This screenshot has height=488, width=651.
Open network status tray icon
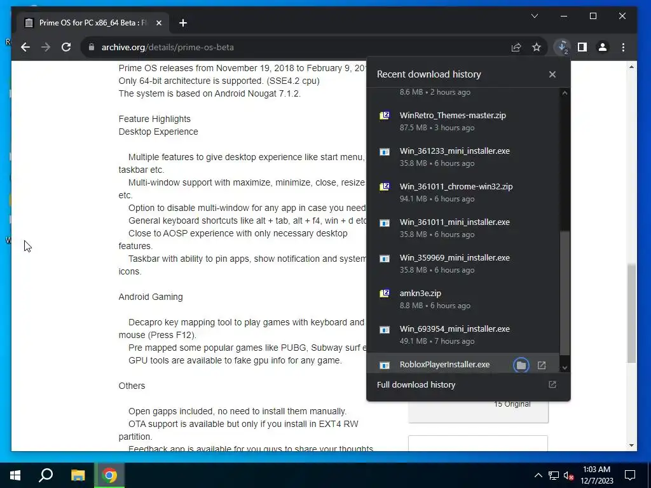(x=554, y=475)
